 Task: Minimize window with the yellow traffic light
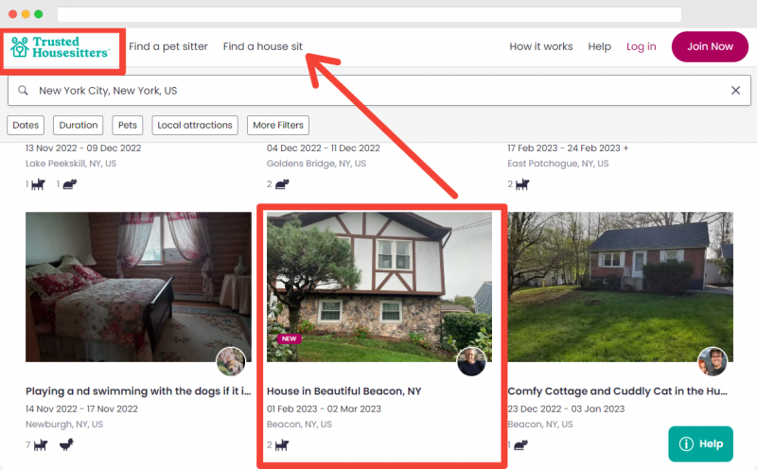tap(26, 14)
